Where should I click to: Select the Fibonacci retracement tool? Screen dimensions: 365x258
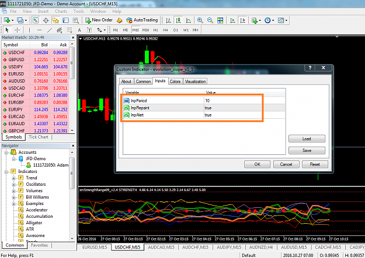(69, 30)
